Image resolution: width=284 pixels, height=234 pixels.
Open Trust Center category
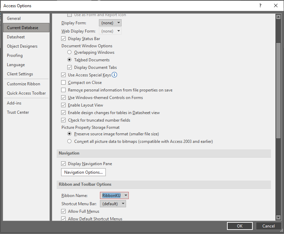click(26, 112)
